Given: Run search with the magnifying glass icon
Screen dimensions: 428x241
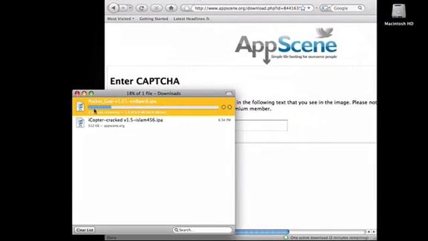Looking at the screenshot, I should click(x=360, y=8).
